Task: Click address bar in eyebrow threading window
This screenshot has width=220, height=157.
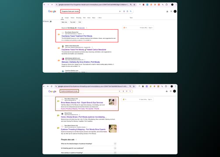Action: click(95, 86)
